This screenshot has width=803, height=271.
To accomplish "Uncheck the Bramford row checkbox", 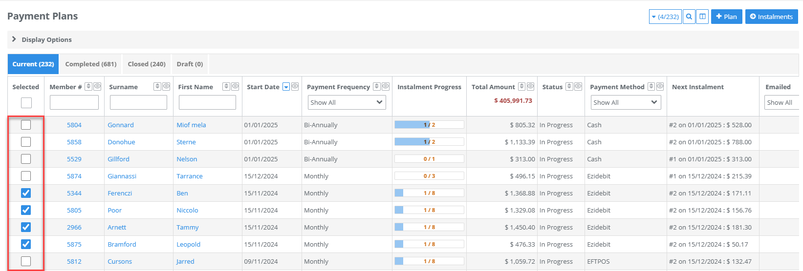I will [x=26, y=244].
